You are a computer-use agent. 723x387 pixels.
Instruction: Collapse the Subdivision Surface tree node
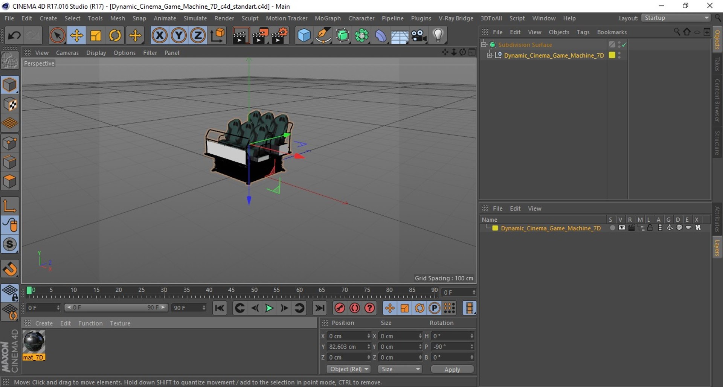coord(484,44)
